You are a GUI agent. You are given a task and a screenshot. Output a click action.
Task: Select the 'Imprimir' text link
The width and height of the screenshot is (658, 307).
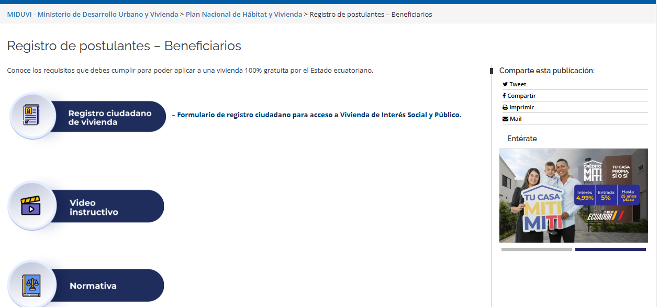coord(521,107)
